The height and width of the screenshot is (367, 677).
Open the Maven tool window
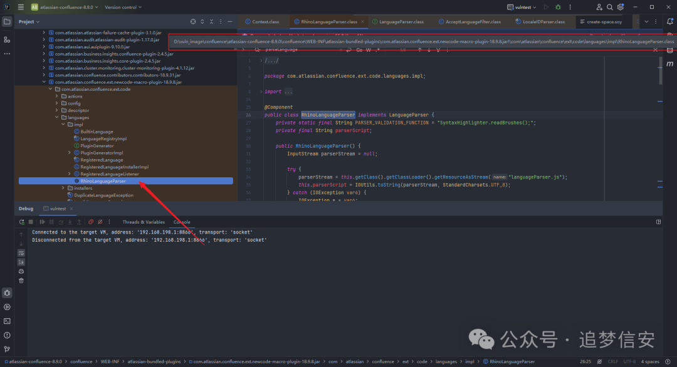click(669, 64)
